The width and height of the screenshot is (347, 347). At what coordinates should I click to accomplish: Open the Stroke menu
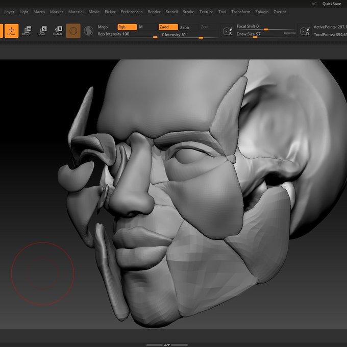tap(188, 12)
